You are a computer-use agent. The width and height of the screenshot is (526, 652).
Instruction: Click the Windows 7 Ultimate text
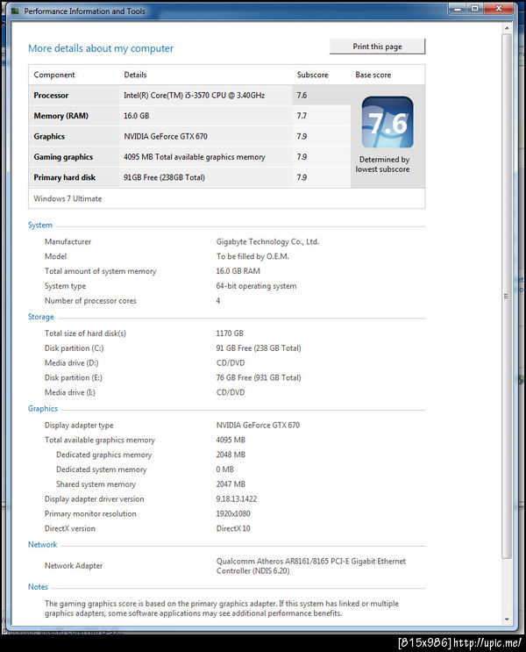coord(68,199)
